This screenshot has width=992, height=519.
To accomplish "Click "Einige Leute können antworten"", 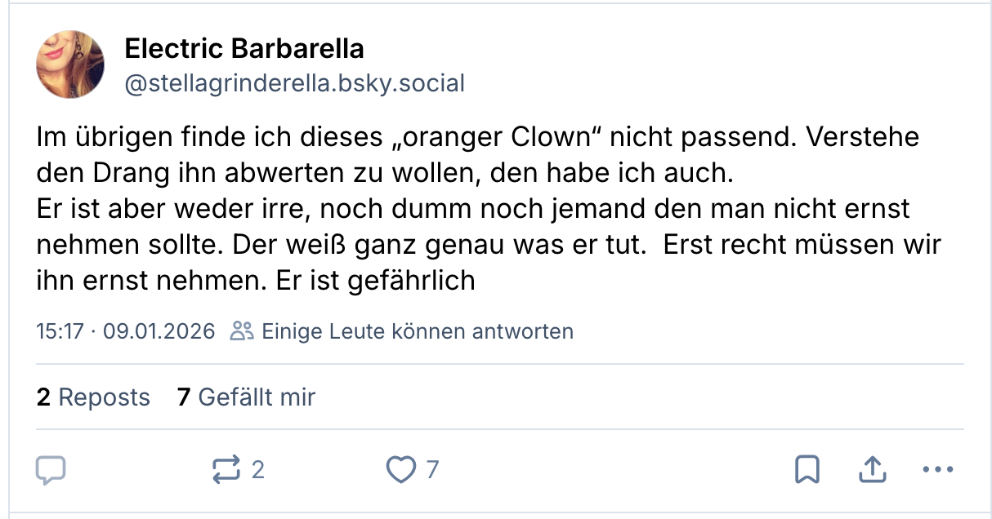I will [x=417, y=331].
